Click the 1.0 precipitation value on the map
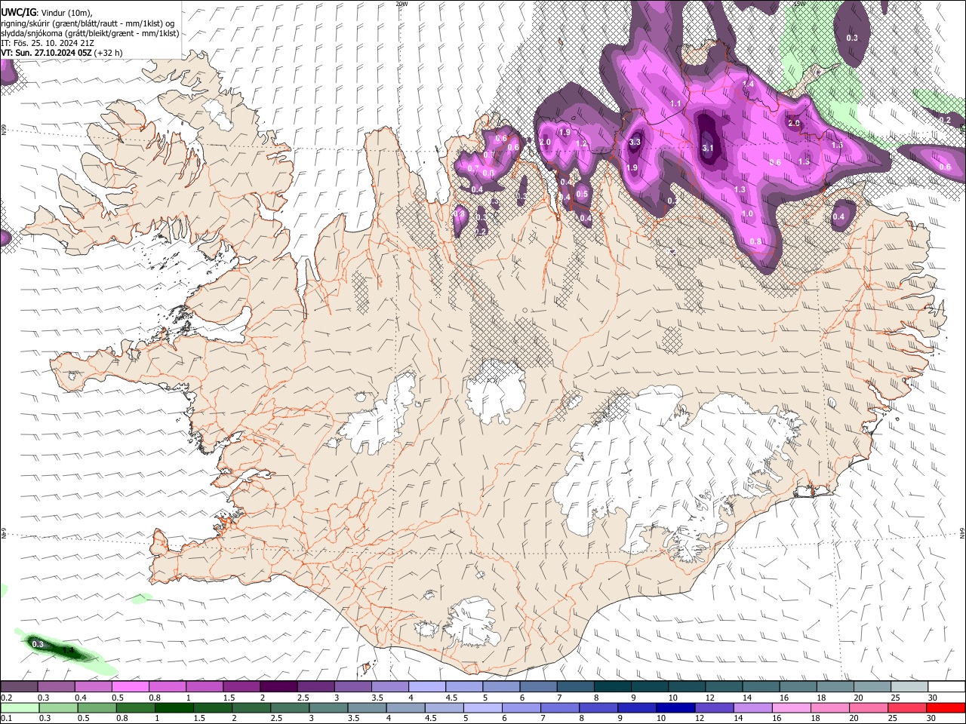This screenshot has height=724, width=966. pos(747,214)
